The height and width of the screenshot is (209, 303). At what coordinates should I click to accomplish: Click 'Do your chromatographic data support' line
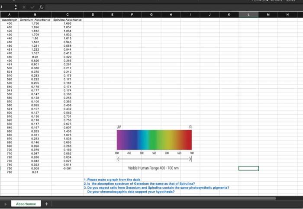pyautogui.click(x=131, y=192)
